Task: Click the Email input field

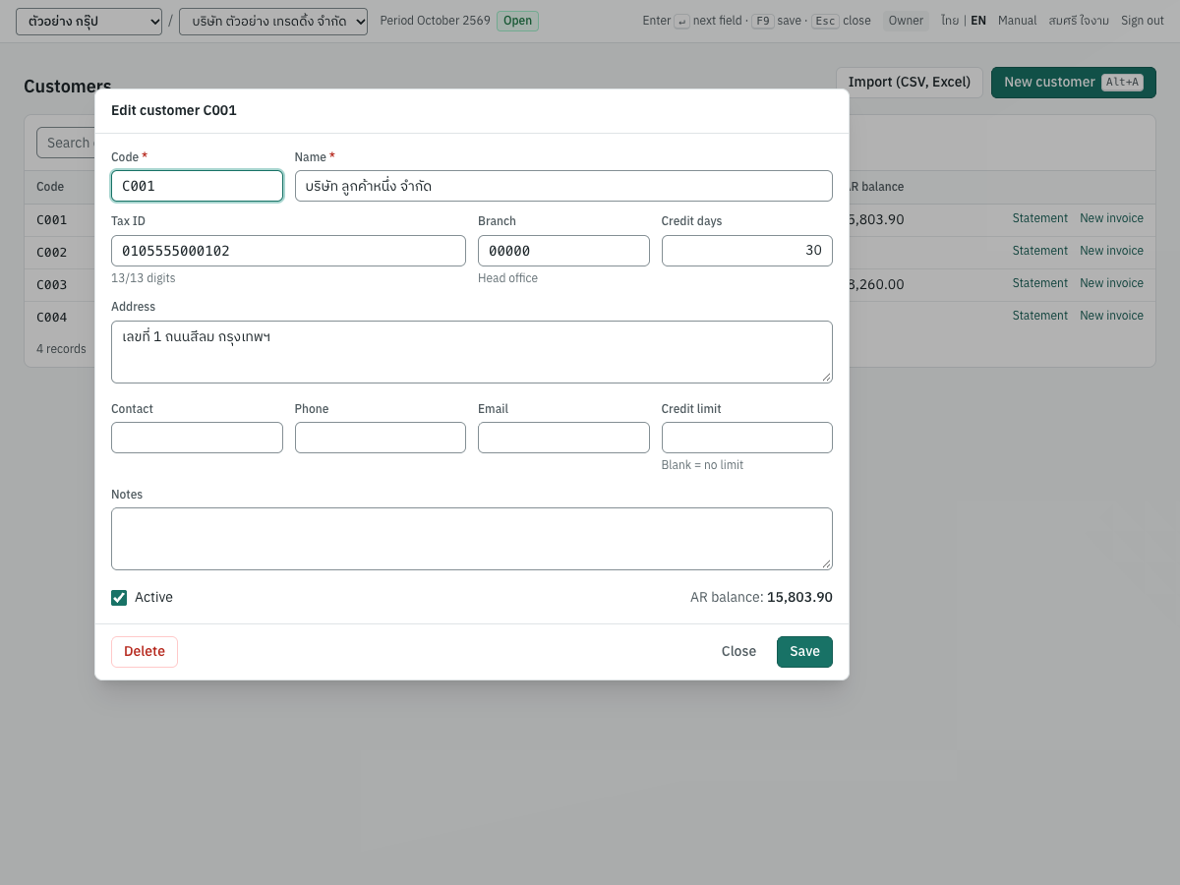Action: pos(563,438)
